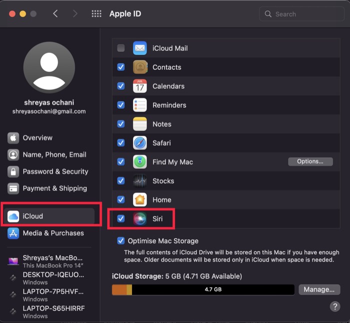Click the iCloud storage usage bar
Image resolution: width=350 pixels, height=323 pixels.
[x=203, y=290]
